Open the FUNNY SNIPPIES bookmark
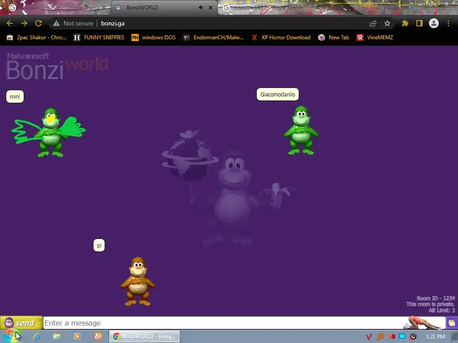This screenshot has height=343, width=458. [99, 38]
